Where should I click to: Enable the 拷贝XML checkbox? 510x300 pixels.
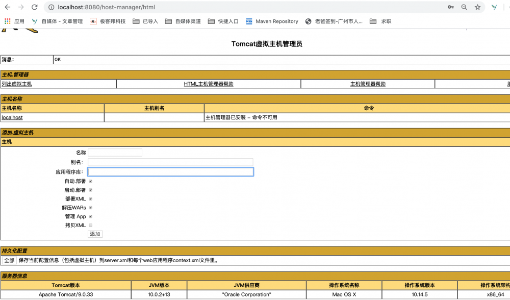[90, 224]
